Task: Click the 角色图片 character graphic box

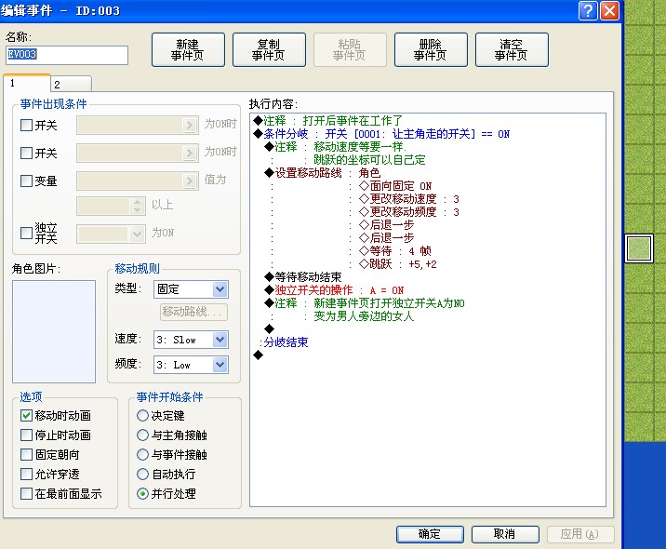Action: coord(54,331)
